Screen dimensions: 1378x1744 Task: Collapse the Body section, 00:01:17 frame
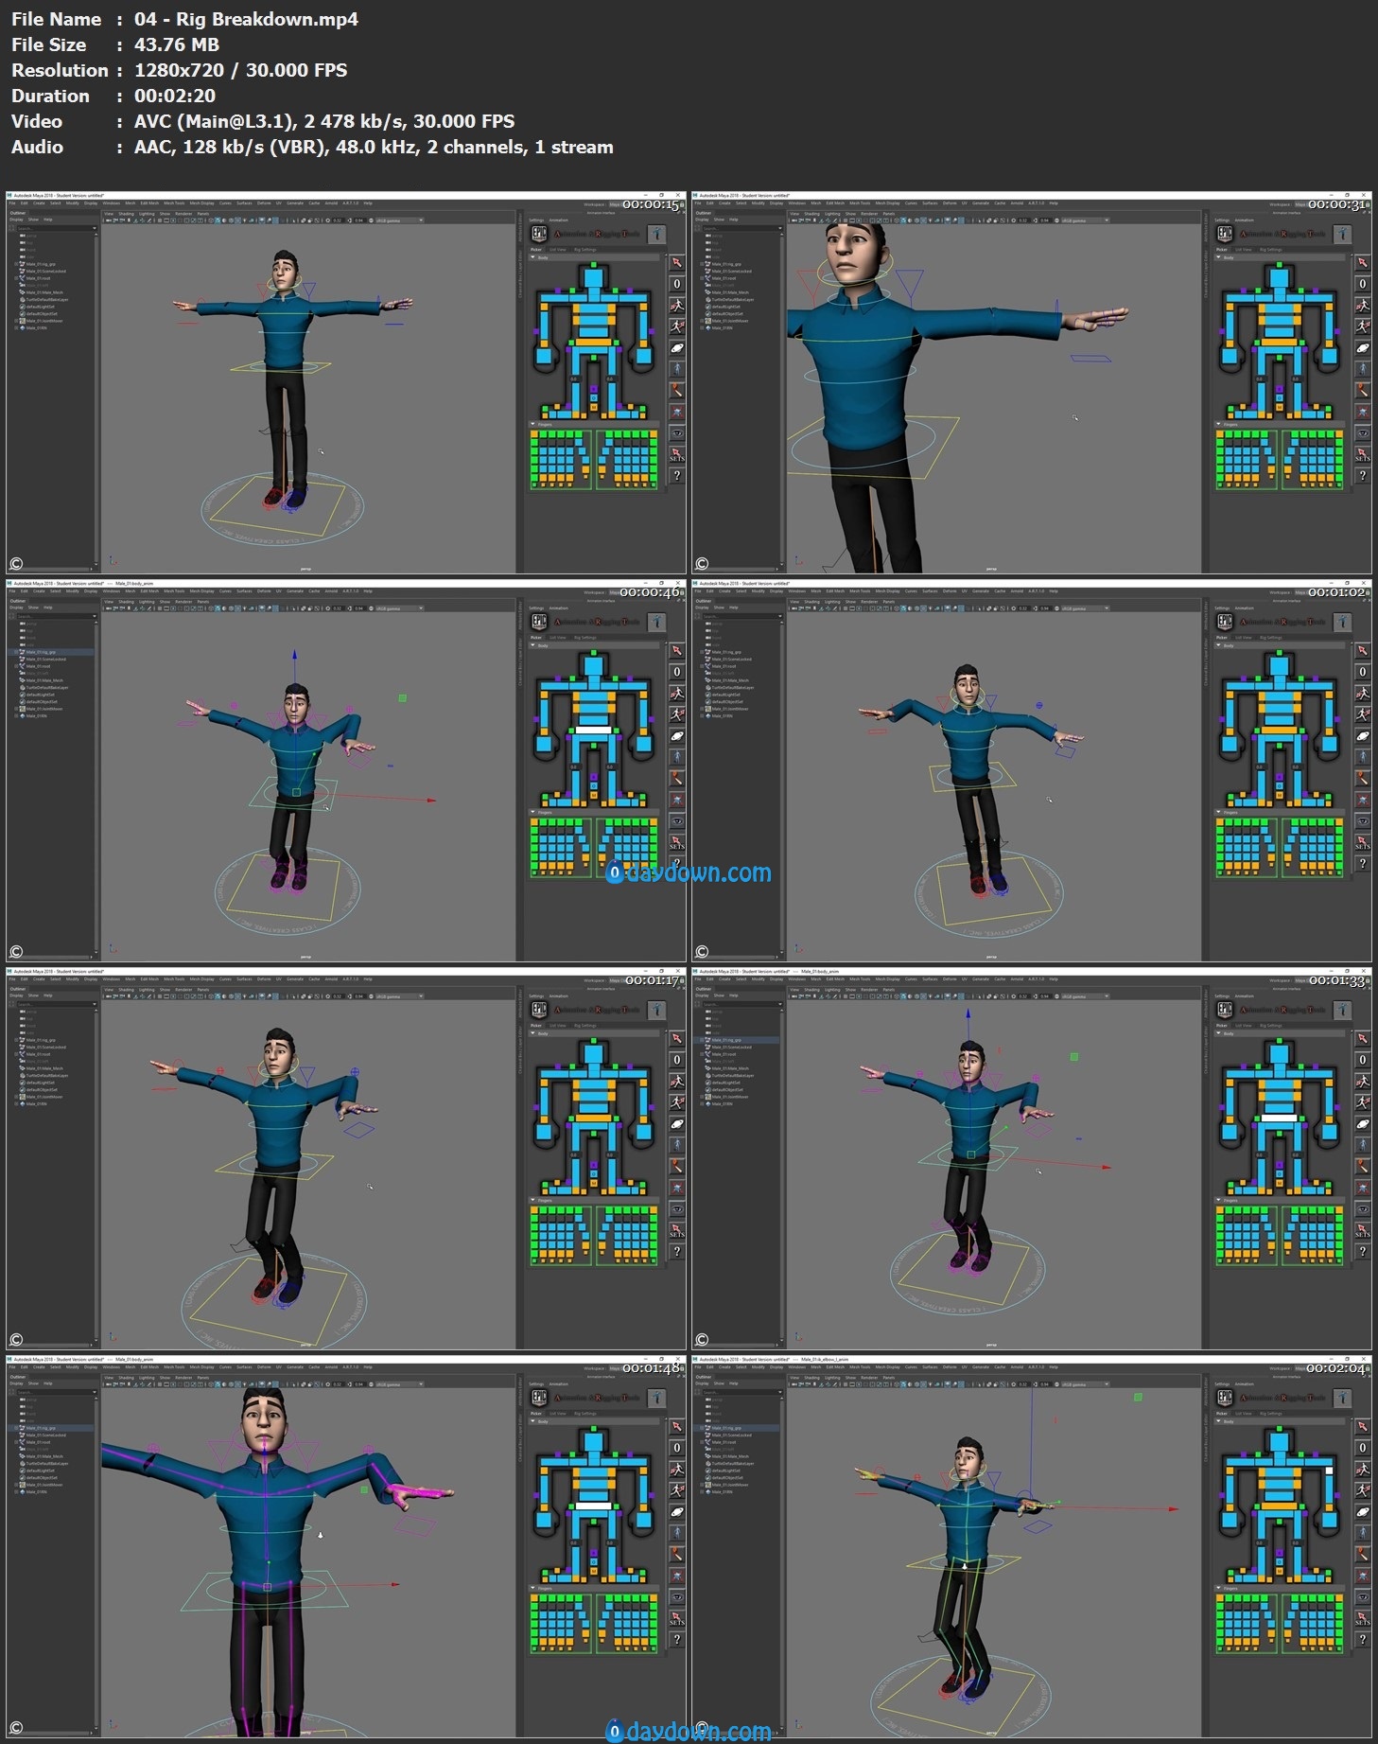[533, 1033]
